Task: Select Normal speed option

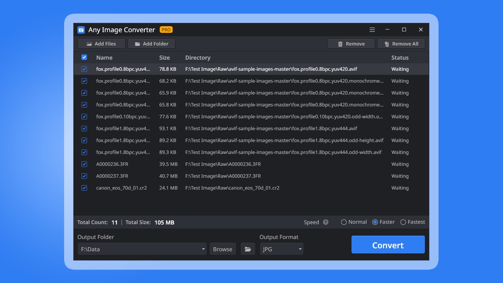Action: tap(354, 222)
